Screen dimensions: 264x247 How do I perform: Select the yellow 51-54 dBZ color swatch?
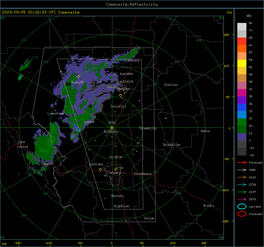pos(242,63)
